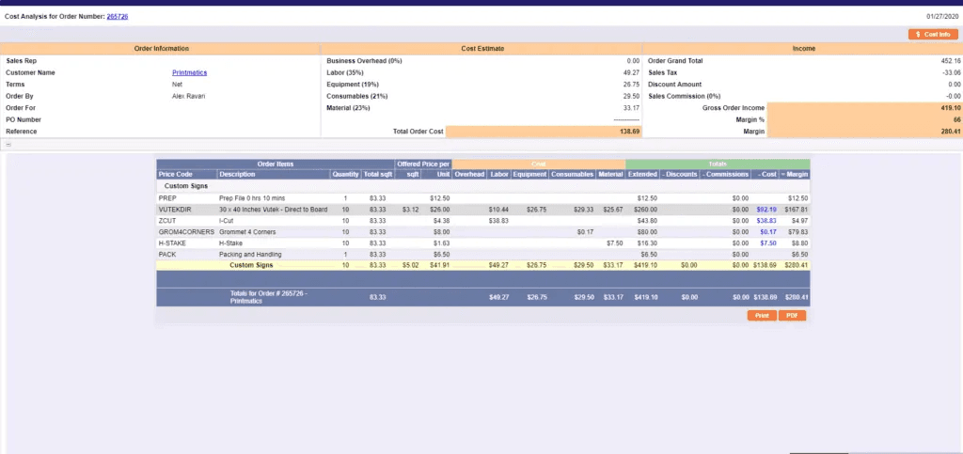Click the Print button

coord(762,315)
